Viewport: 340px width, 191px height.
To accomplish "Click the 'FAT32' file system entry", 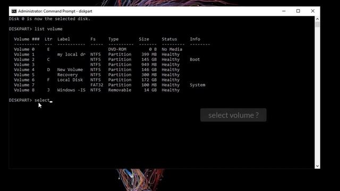I will coord(97,85).
